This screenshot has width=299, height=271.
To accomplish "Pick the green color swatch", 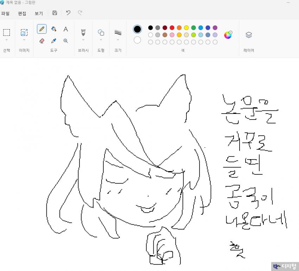I will (193, 28).
